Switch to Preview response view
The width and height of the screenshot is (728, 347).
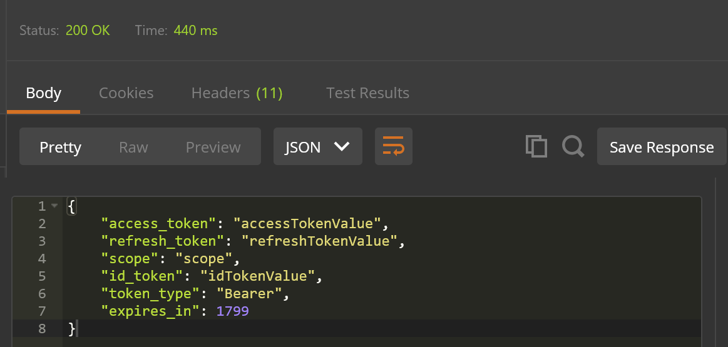213,147
